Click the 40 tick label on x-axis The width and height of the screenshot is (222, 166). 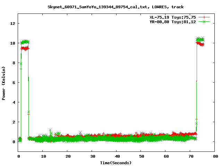coord(116,156)
